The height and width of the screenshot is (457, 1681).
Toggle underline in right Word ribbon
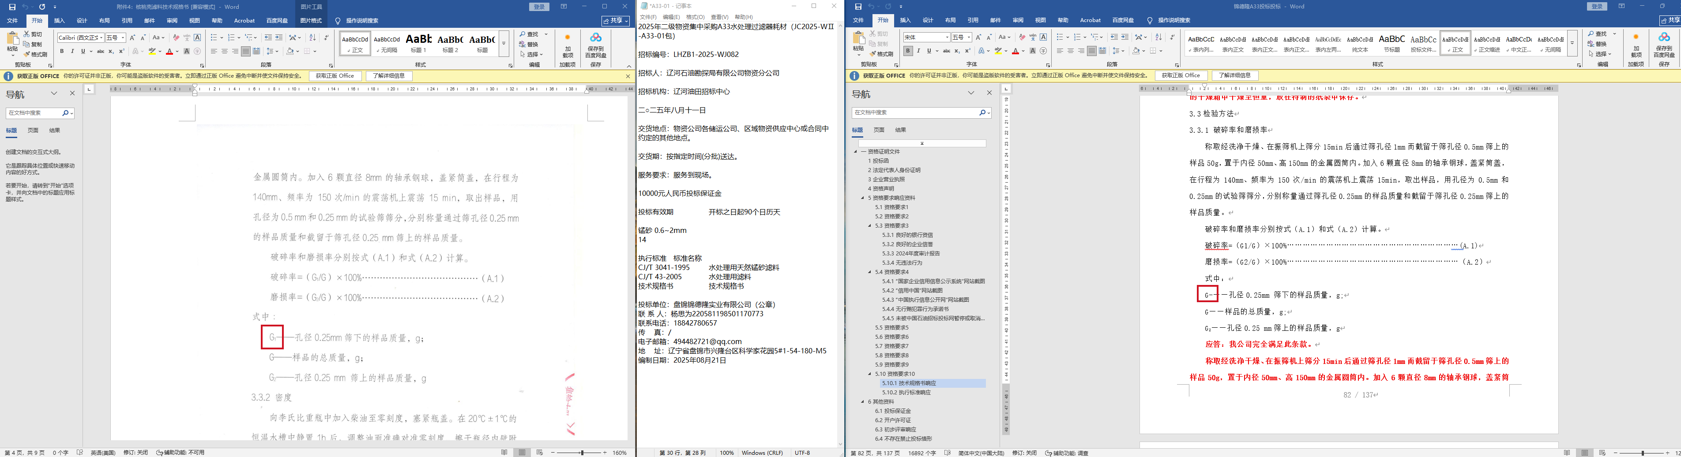coord(929,51)
